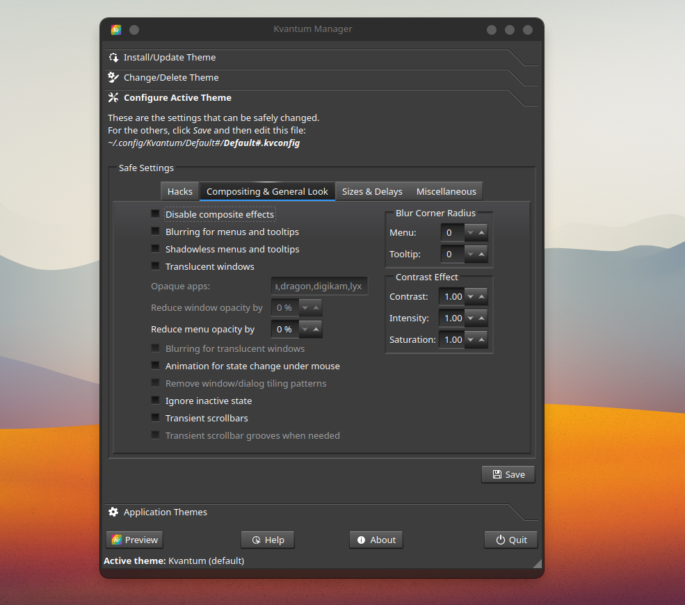
Task: Click the power icon on Quit button
Action: click(x=501, y=540)
